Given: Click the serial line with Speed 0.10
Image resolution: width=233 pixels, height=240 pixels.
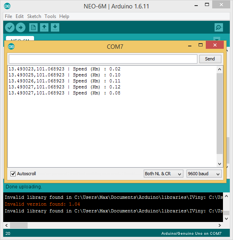Looking at the screenshot, I should 64,75.
